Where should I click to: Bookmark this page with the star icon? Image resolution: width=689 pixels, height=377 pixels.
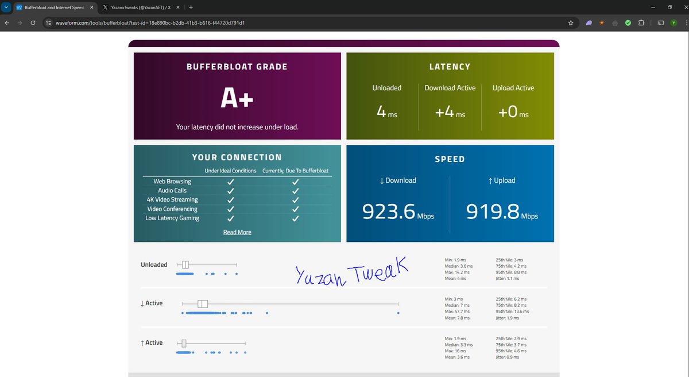[571, 23]
